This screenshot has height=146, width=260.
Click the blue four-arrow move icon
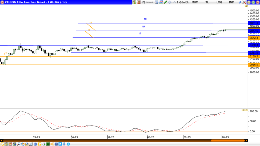[x=170, y=2]
